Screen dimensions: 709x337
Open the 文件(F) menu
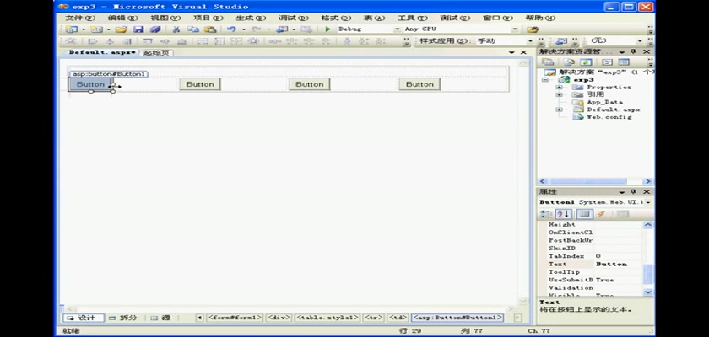(78, 18)
